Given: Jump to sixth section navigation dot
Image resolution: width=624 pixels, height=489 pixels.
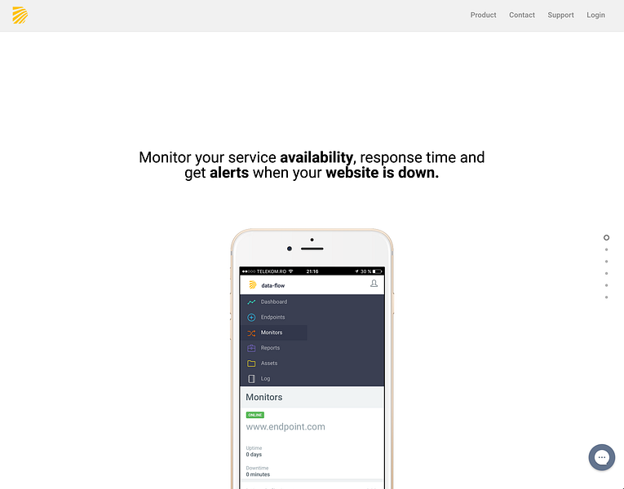Looking at the screenshot, I should coord(606,297).
